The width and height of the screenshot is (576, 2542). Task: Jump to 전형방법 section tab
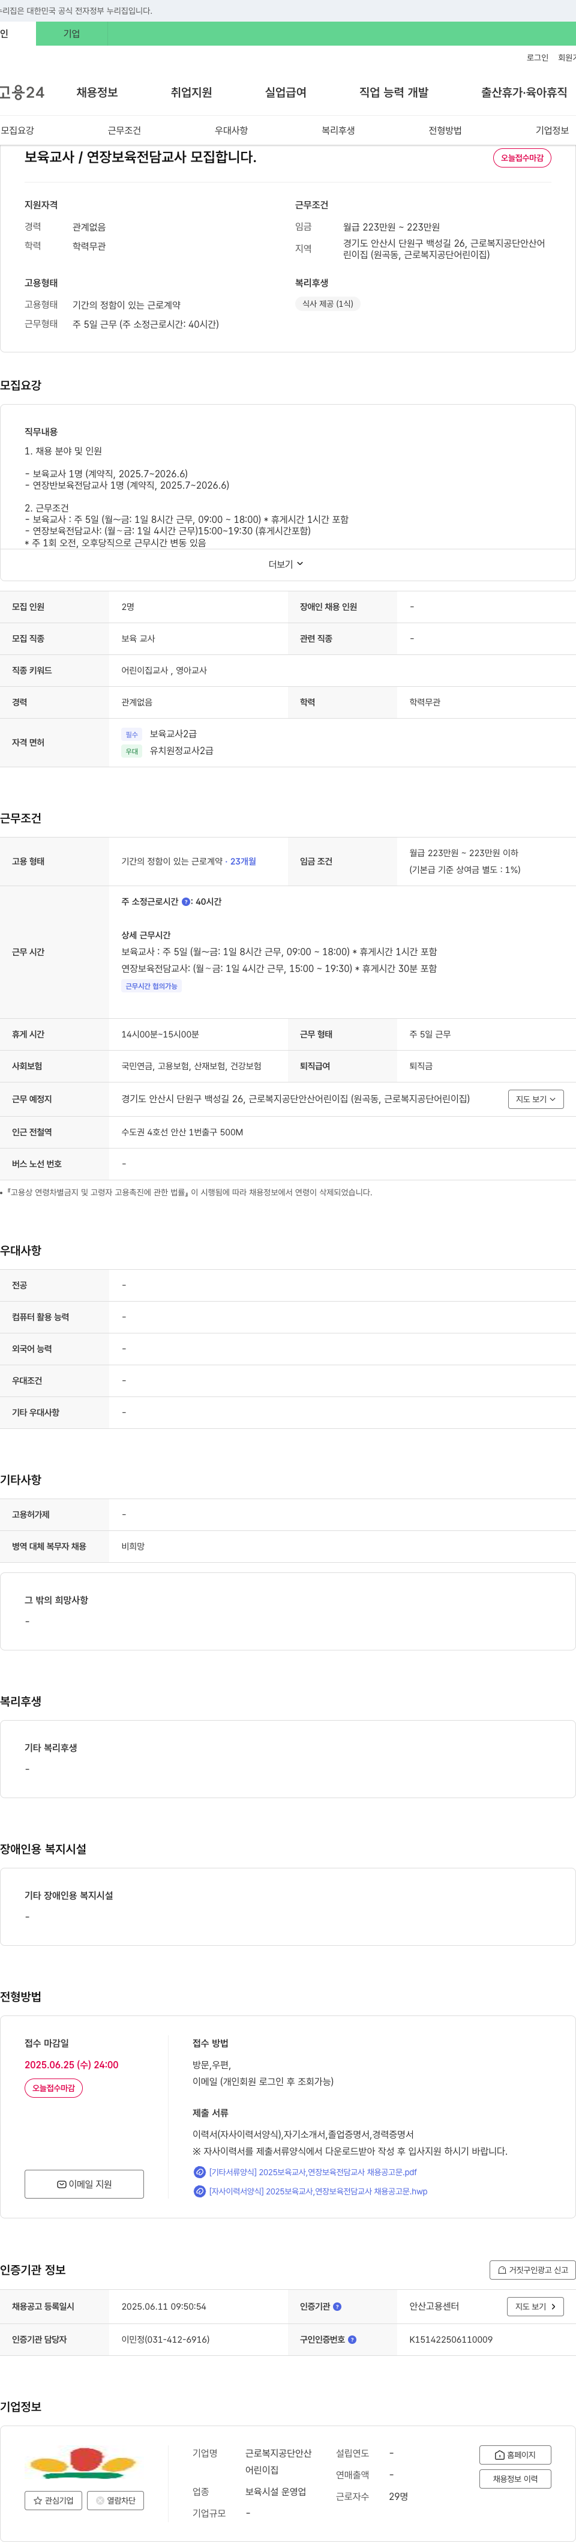445,130
